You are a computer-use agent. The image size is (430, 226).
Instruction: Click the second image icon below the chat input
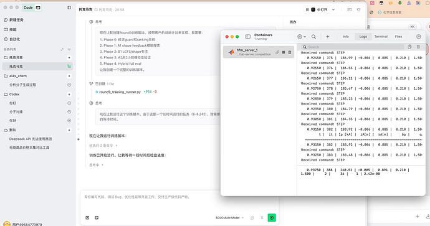[x=97, y=218]
